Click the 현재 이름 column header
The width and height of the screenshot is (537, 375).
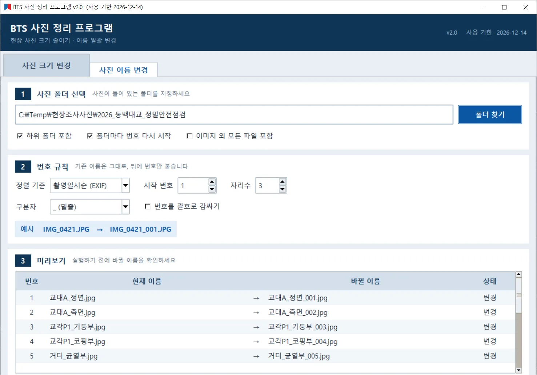[147, 281]
